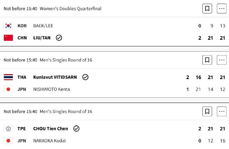The width and height of the screenshot is (229, 149).
Task: Bookmark the Vitidsarn vs Nishimoto match
Action: [x=207, y=60]
